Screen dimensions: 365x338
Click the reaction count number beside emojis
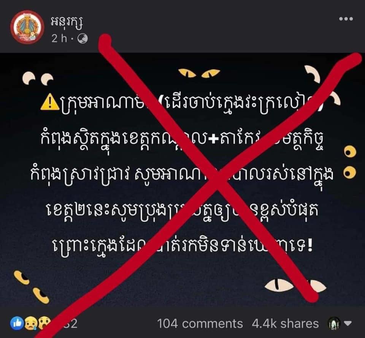(70, 324)
